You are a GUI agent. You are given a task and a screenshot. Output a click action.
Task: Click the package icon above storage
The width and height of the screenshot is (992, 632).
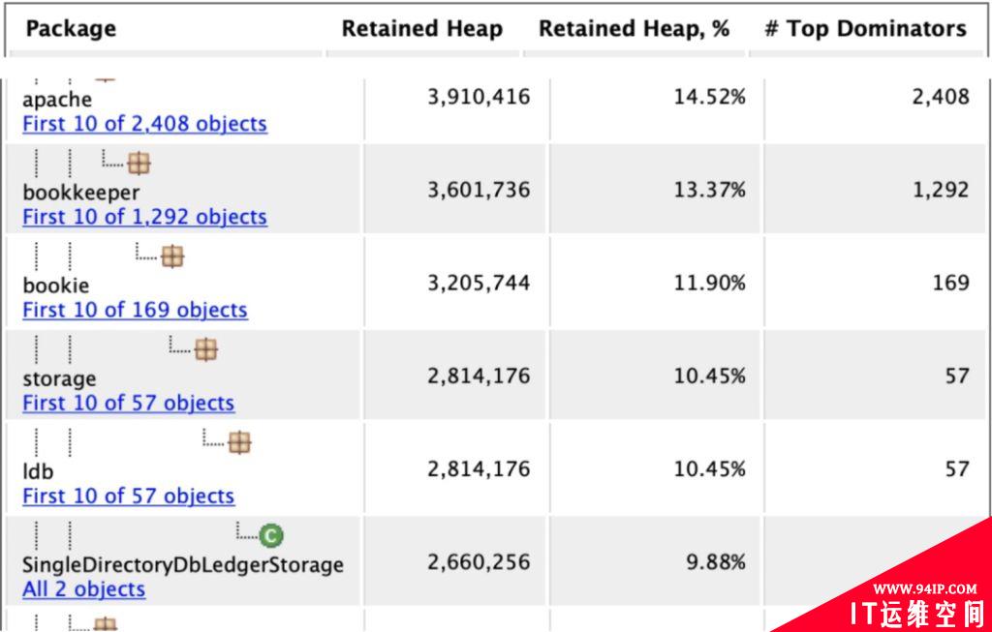point(205,349)
